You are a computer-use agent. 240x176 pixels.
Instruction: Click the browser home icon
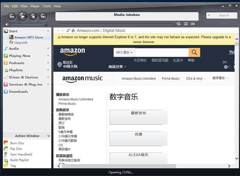73,30
